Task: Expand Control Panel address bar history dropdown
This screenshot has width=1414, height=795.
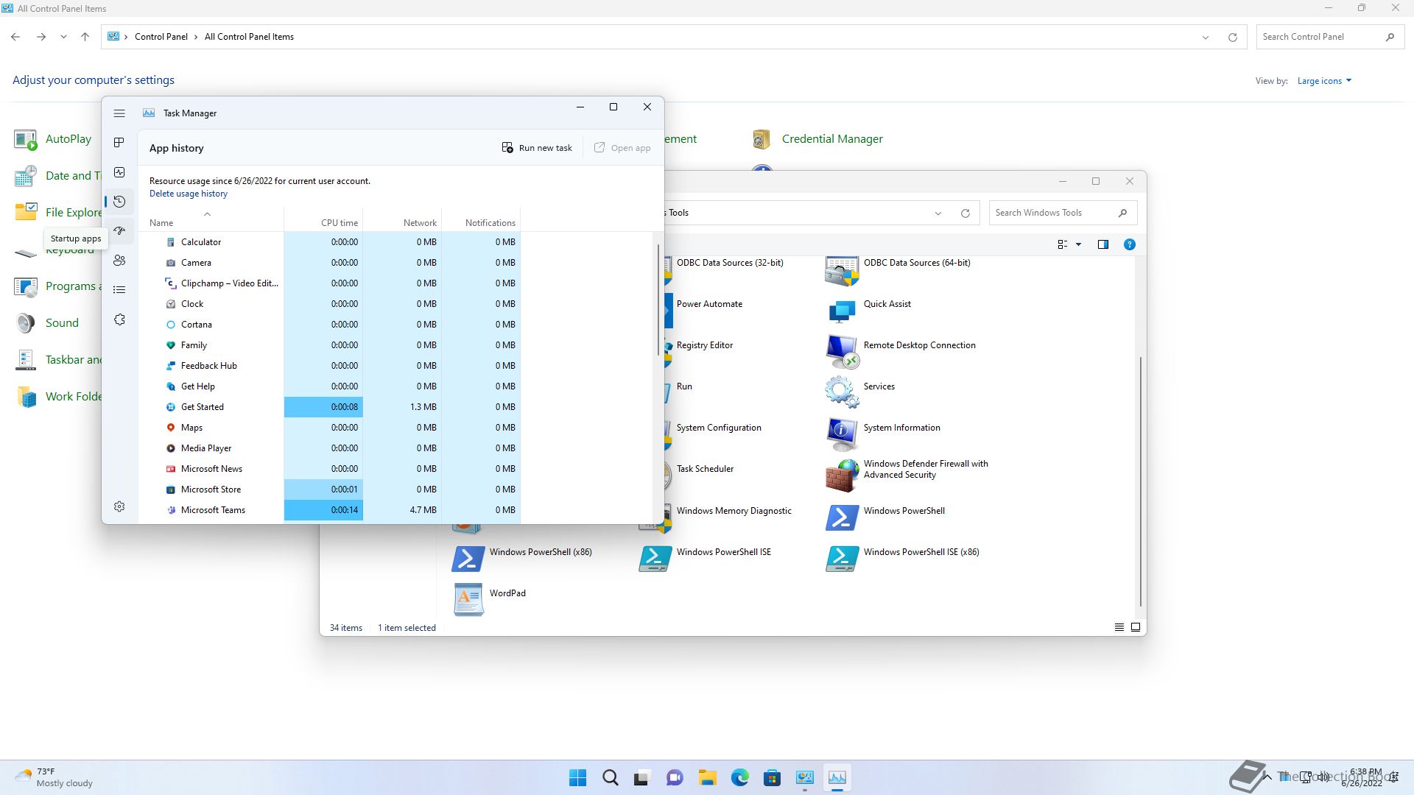Action: [1206, 37]
